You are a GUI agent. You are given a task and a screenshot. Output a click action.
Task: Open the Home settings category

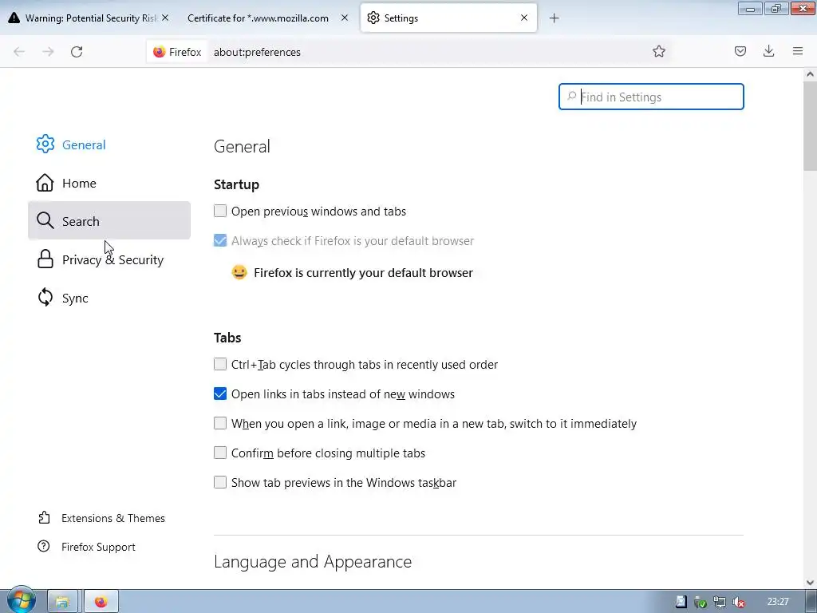click(x=109, y=183)
